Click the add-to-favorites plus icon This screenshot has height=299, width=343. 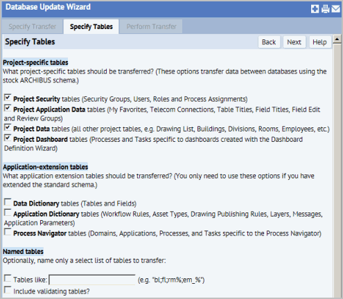(x=315, y=9)
